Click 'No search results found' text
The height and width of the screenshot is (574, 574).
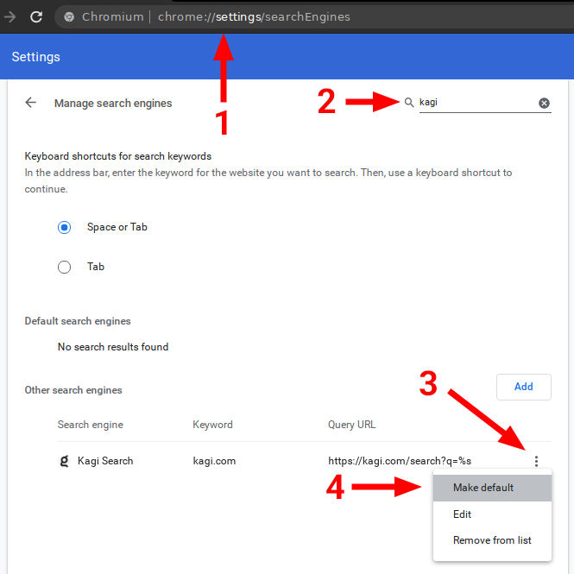pos(113,347)
